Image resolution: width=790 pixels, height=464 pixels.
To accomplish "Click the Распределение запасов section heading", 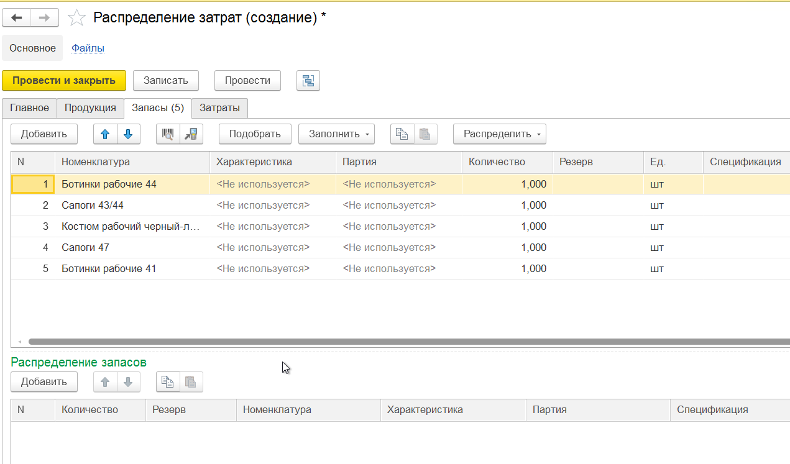I will tap(79, 362).
